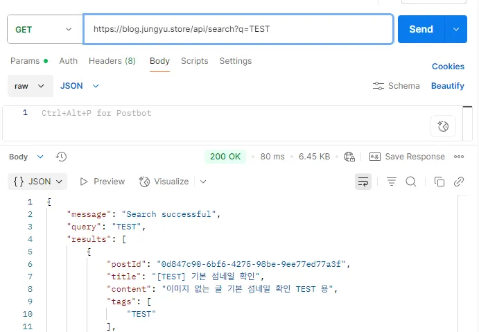Open the Schema settings
This screenshot has width=479, height=332.
pyautogui.click(x=396, y=86)
